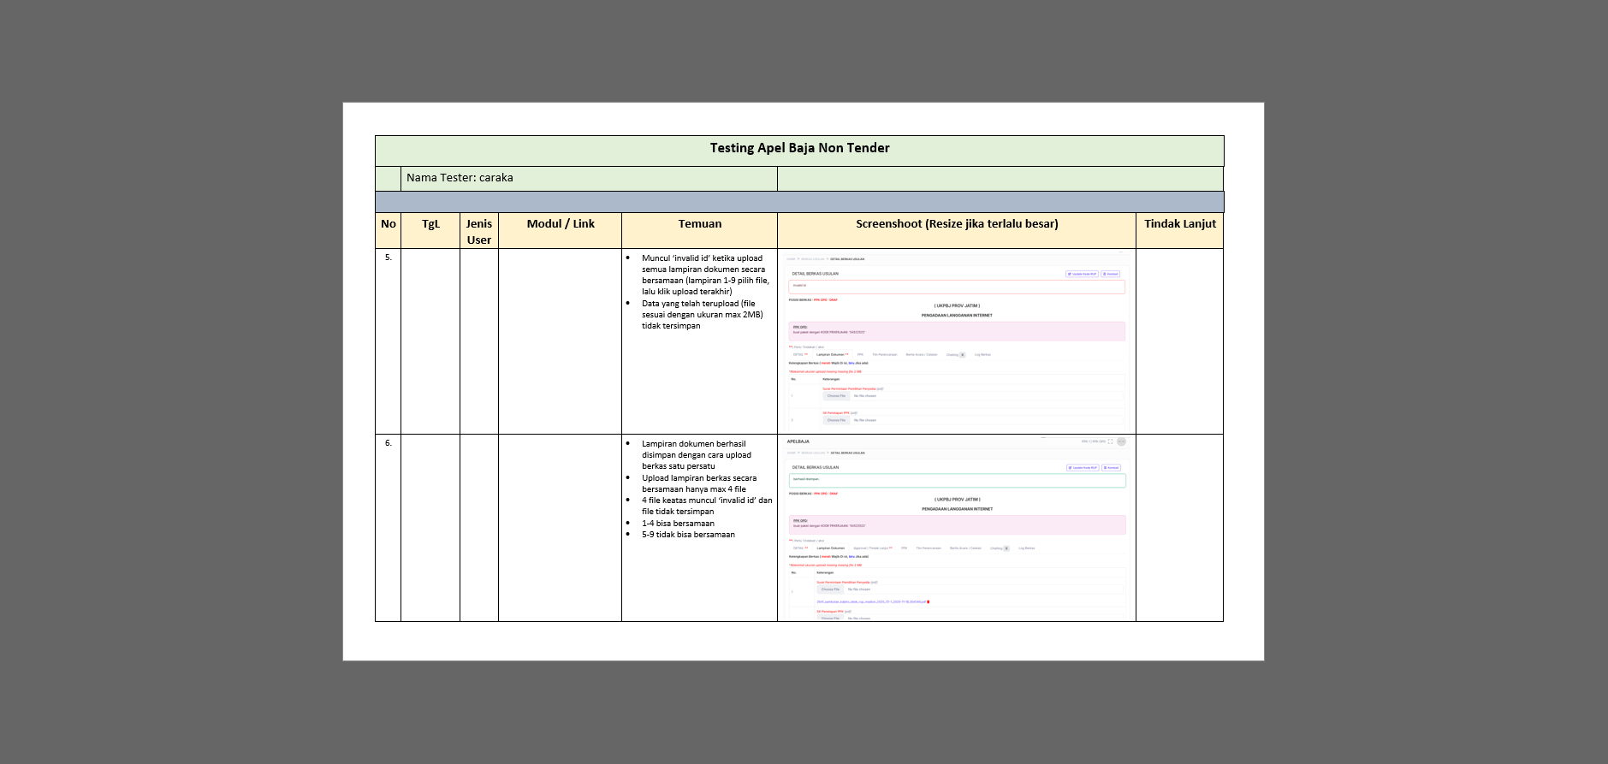Click first 'Choose File' button in row 5 screenshot
This screenshot has width=1608, height=764.
tap(835, 396)
